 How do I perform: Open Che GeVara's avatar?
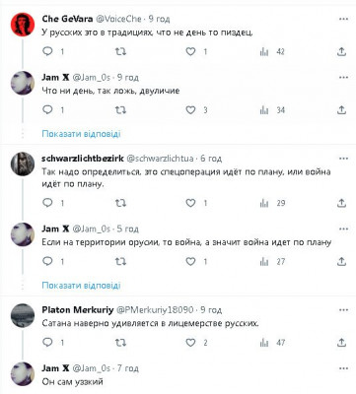click(23, 25)
